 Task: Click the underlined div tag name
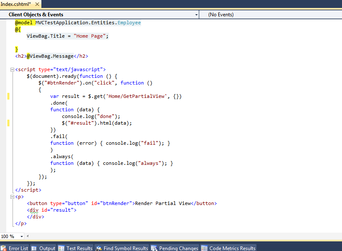click(x=34, y=210)
